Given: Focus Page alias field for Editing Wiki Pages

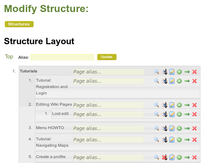Looking at the screenshot, I should [108, 105].
